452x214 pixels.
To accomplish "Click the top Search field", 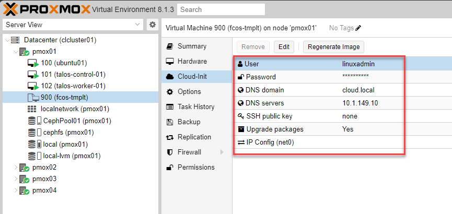I will 221,9.
